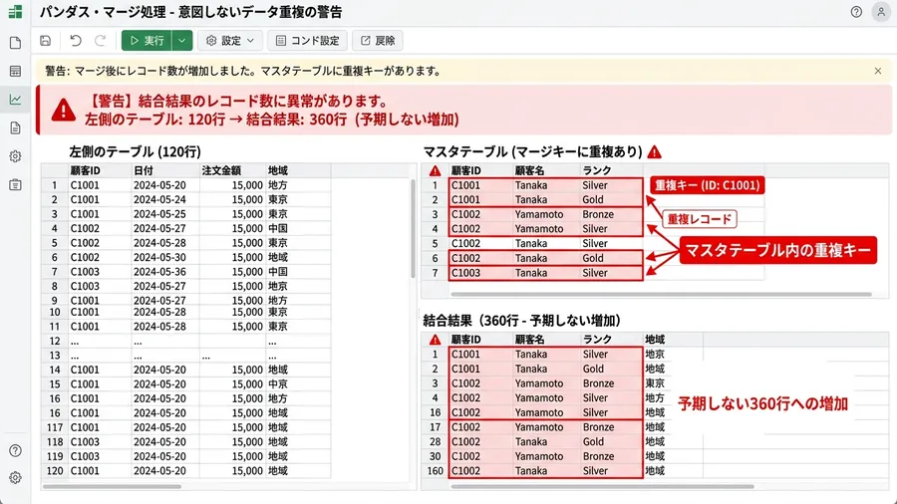The width and height of the screenshot is (897, 504).
Task: Dismiss the yellow warning banner
Action: [x=878, y=71]
